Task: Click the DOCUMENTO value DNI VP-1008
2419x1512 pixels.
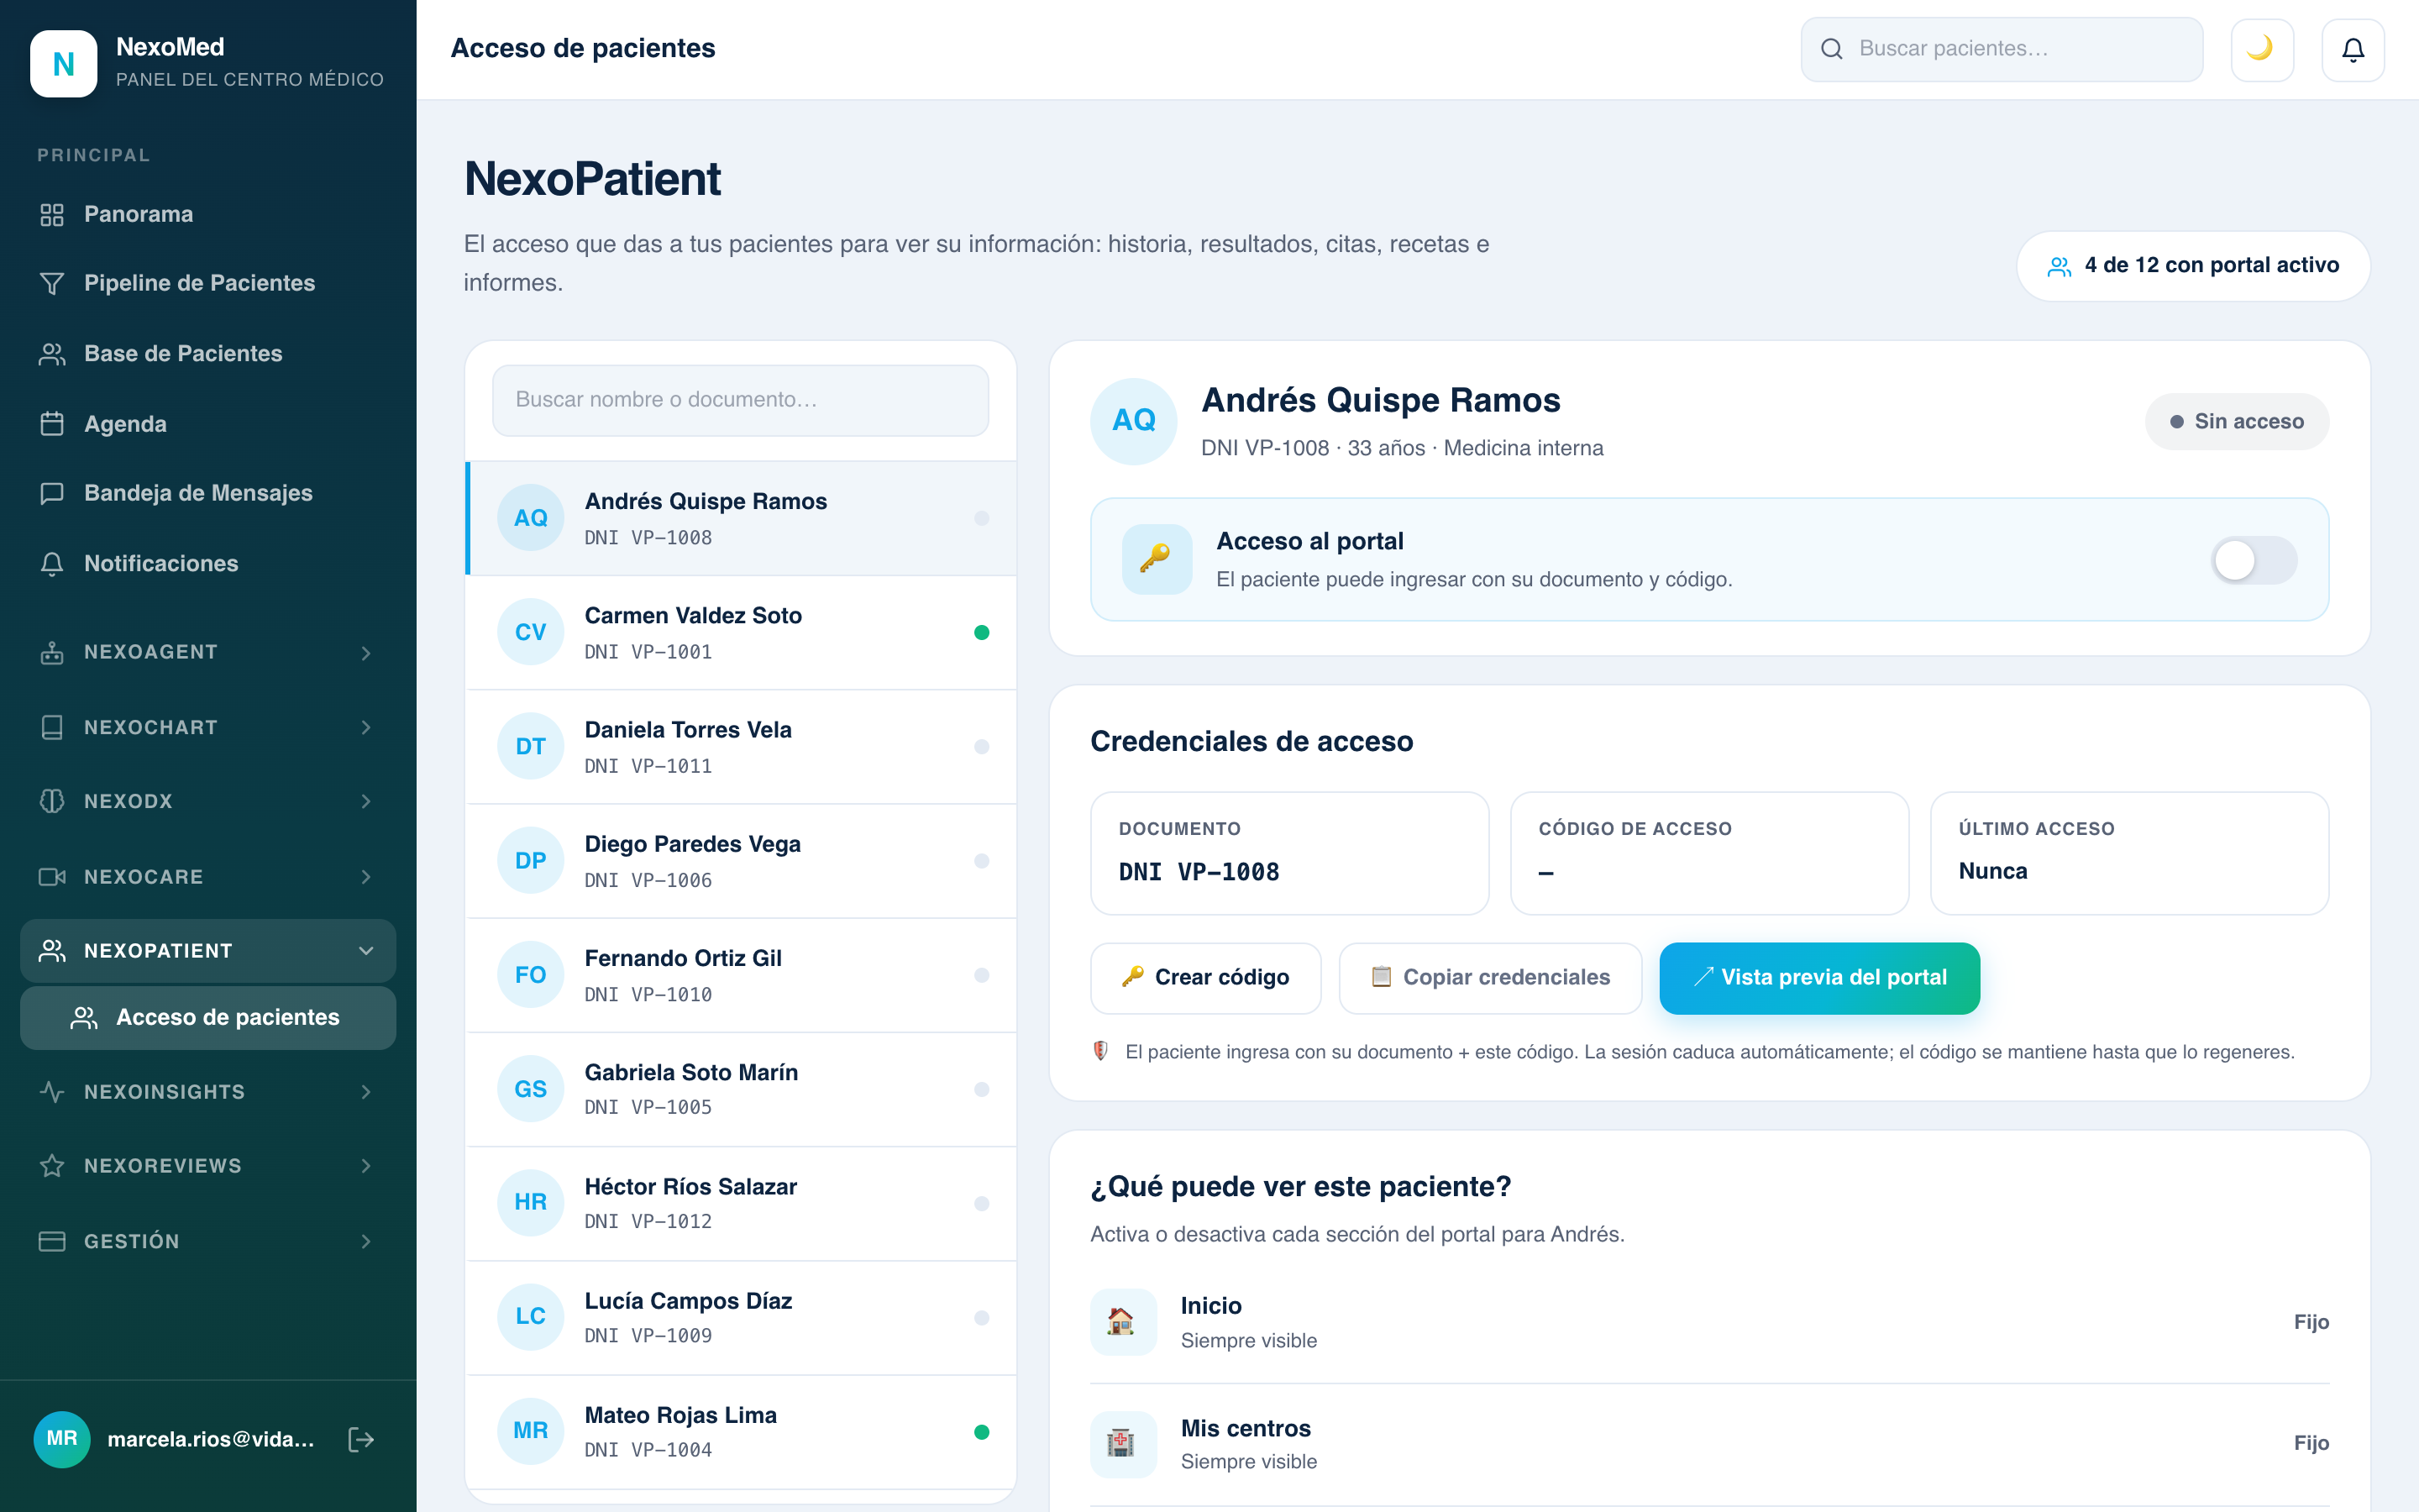Action: coord(1199,872)
